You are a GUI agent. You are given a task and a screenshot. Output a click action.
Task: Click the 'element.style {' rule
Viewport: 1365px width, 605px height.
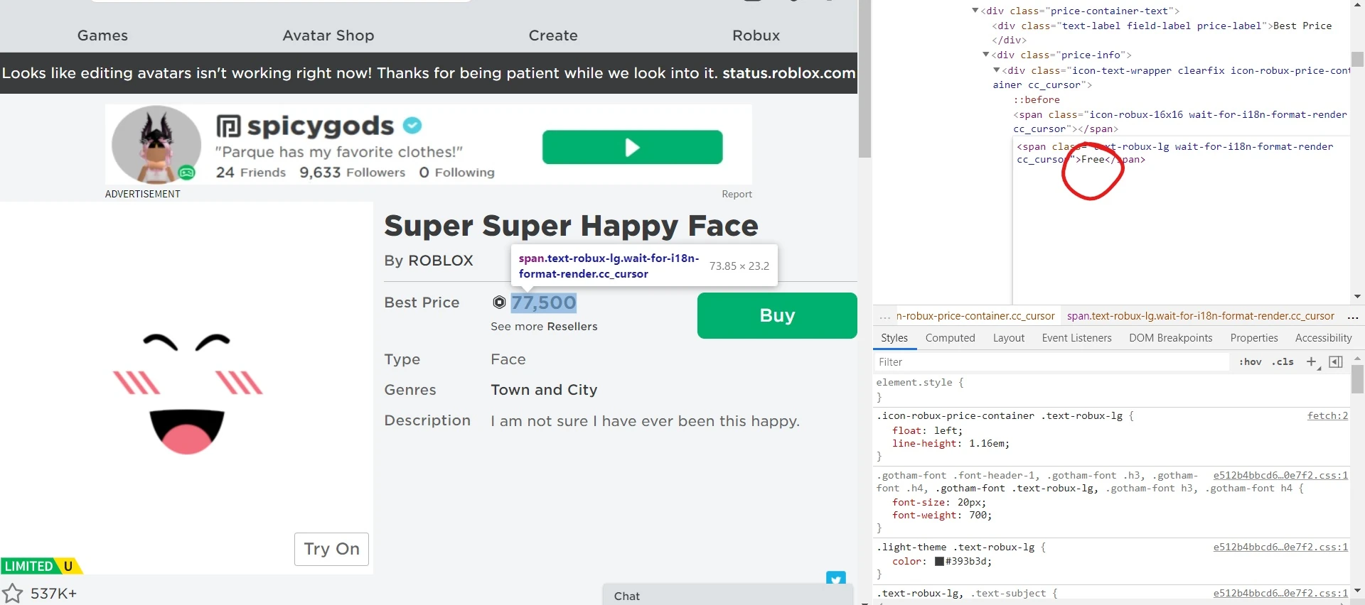point(920,383)
